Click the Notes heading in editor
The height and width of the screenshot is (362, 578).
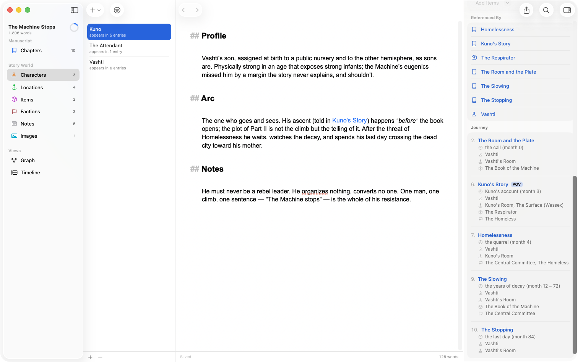212,169
